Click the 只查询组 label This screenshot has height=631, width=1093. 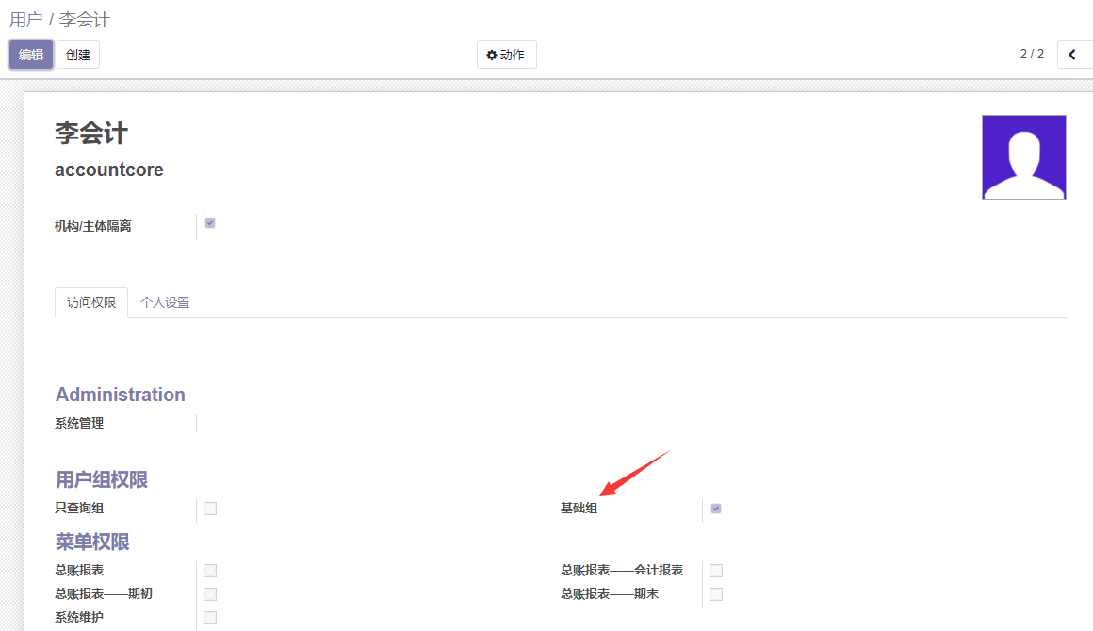pyautogui.click(x=79, y=508)
